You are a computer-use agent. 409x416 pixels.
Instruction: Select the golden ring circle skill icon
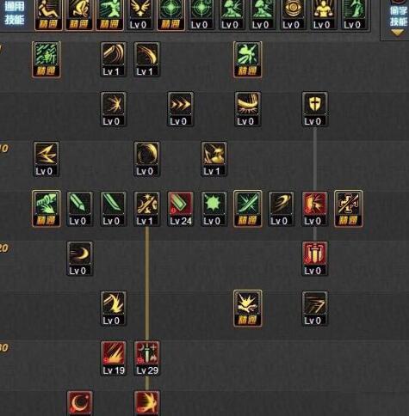click(147, 159)
